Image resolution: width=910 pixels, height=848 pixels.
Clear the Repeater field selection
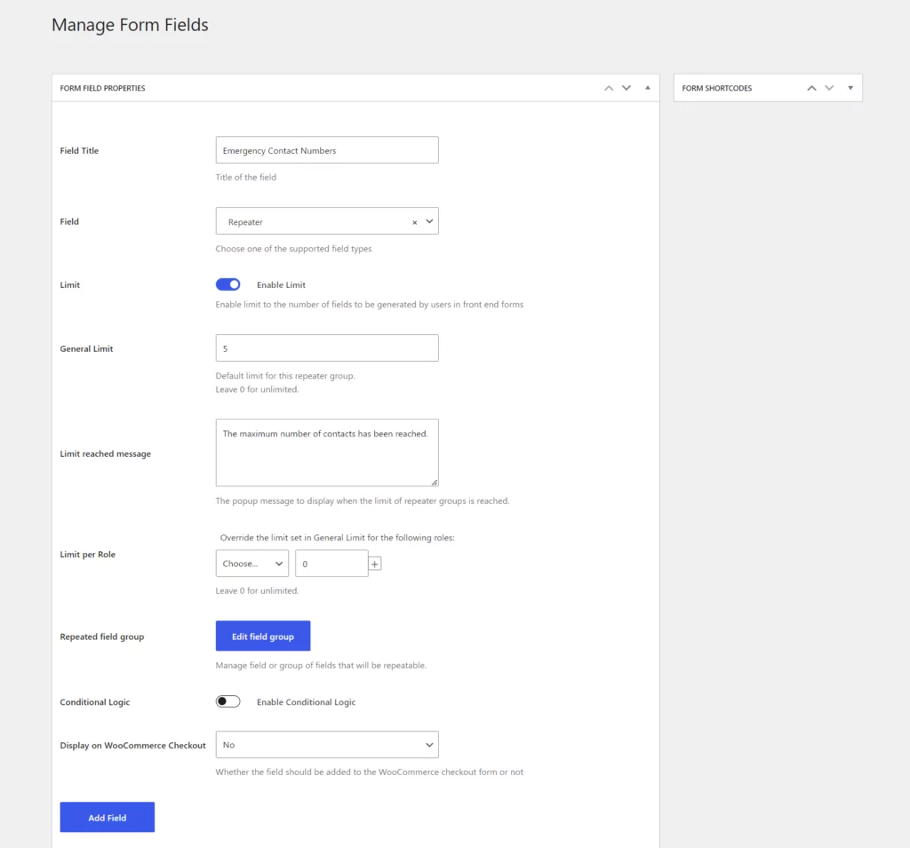[x=414, y=222]
